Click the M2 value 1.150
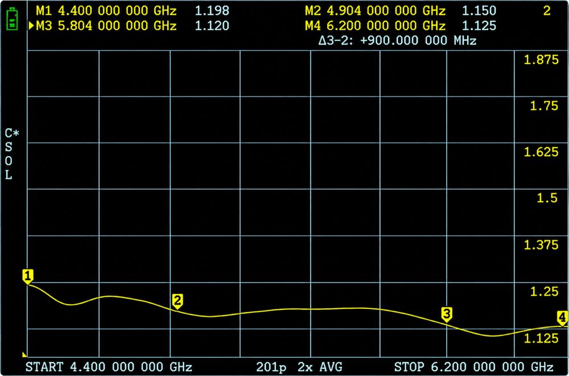The image size is (569, 376). pyautogui.click(x=479, y=11)
